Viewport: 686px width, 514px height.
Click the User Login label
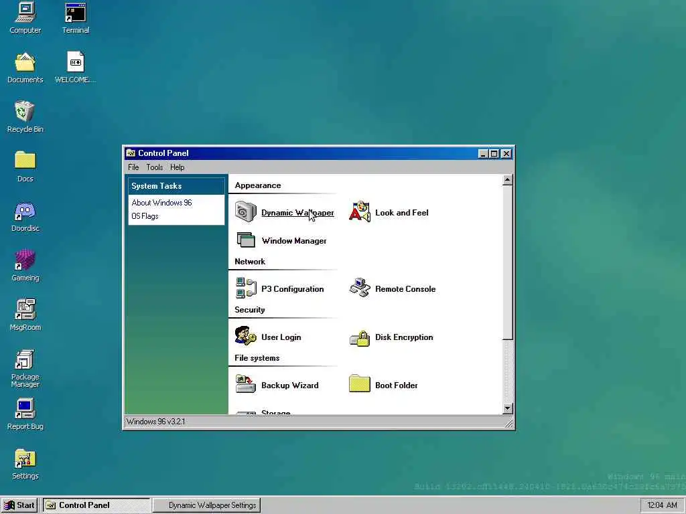coord(281,337)
